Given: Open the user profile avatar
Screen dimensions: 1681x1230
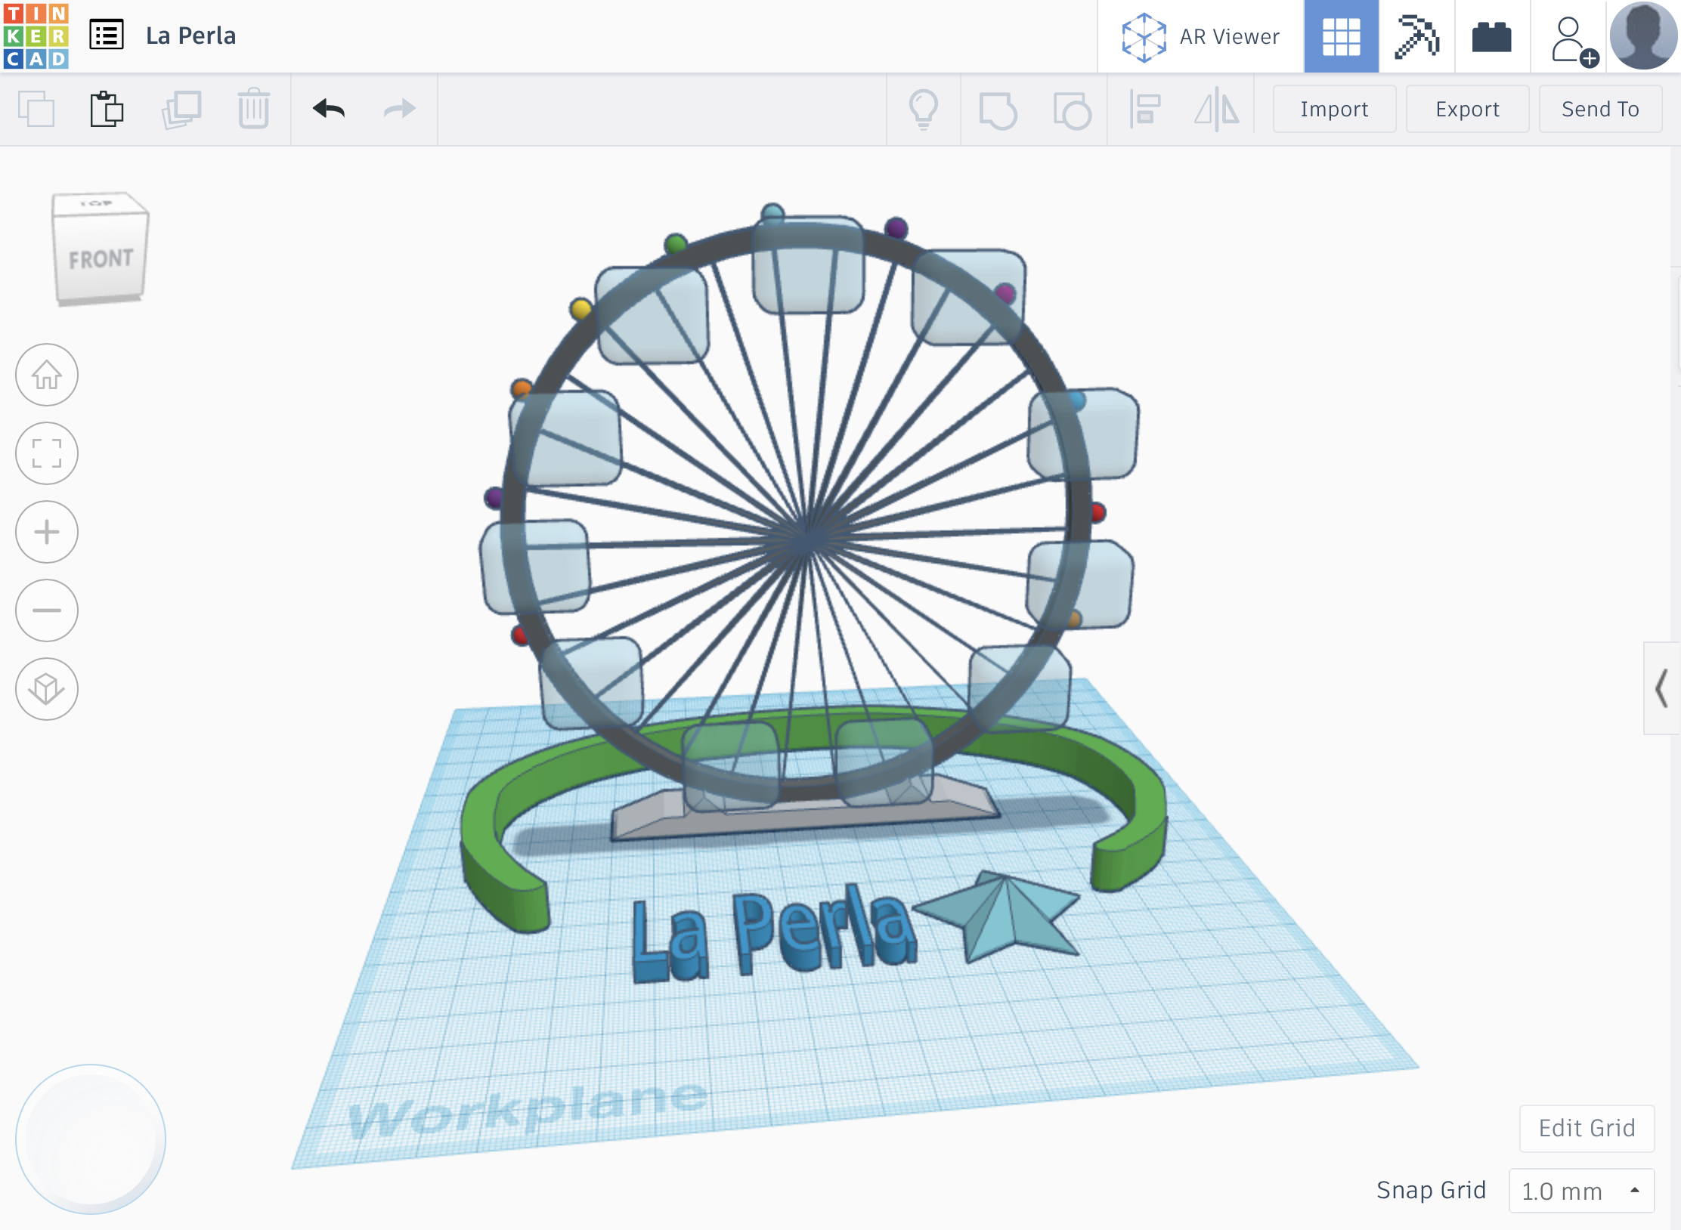Looking at the screenshot, I should [x=1643, y=36].
